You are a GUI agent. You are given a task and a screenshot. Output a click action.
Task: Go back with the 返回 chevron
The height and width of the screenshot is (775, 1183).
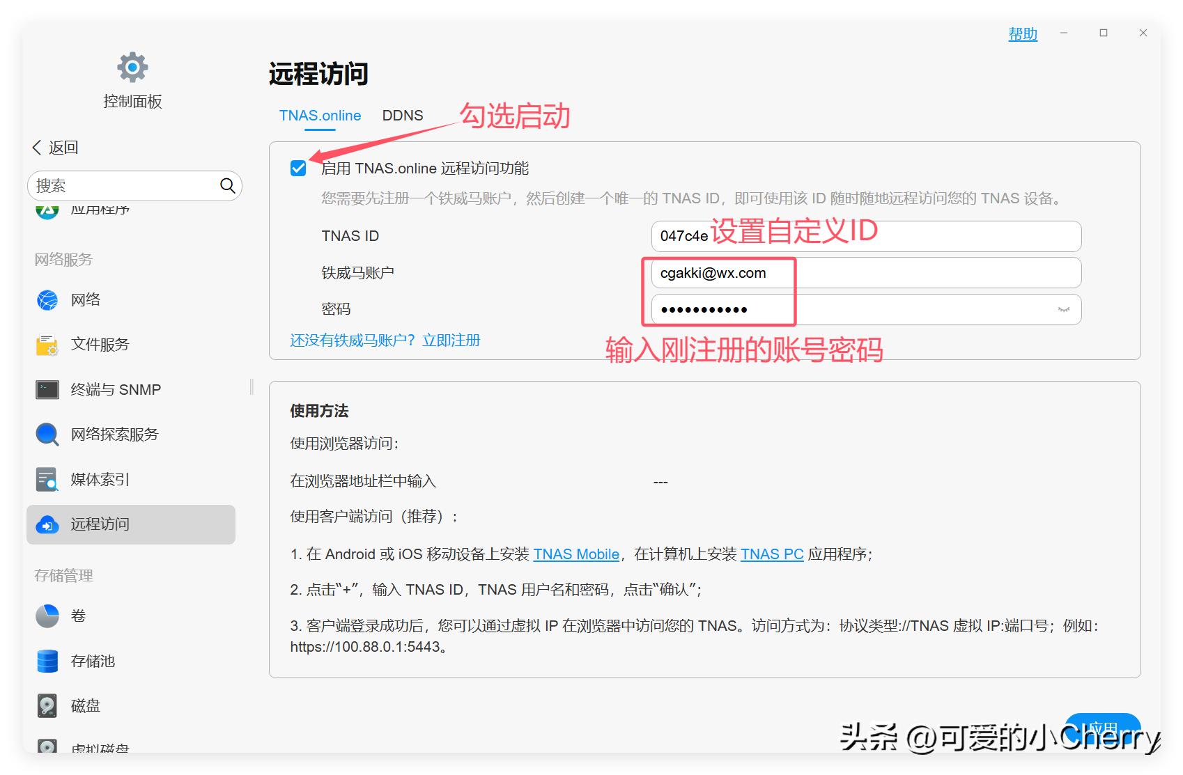click(37, 148)
